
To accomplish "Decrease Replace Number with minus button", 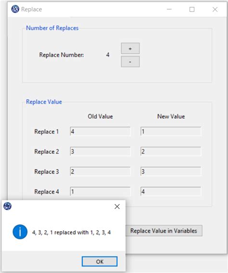I will [130, 62].
